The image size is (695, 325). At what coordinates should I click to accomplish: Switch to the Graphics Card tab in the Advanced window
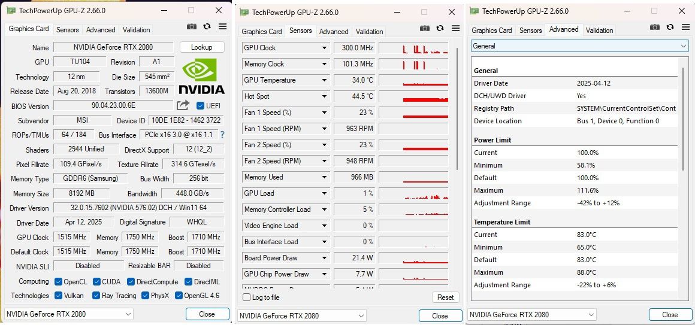491,31
